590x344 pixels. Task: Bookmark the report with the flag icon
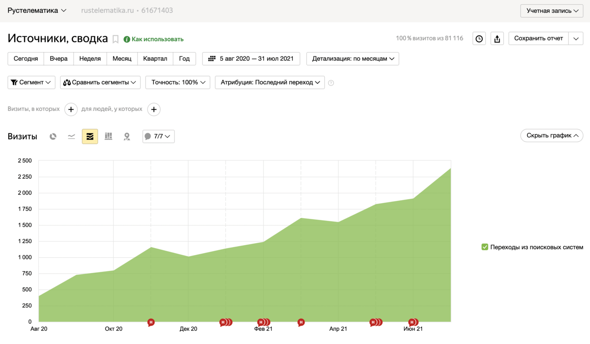(115, 39)
